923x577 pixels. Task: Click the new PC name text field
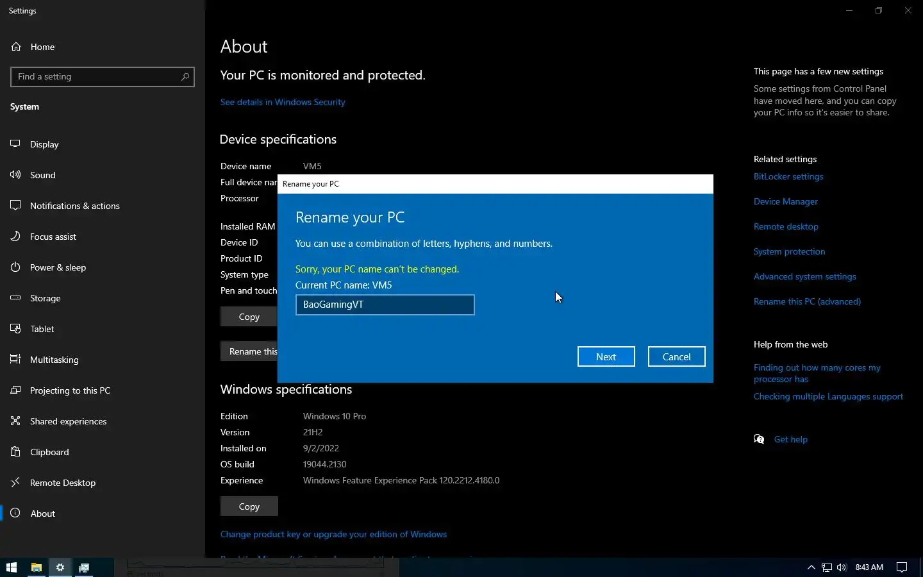pyautogui.click(x=385, y=305)
